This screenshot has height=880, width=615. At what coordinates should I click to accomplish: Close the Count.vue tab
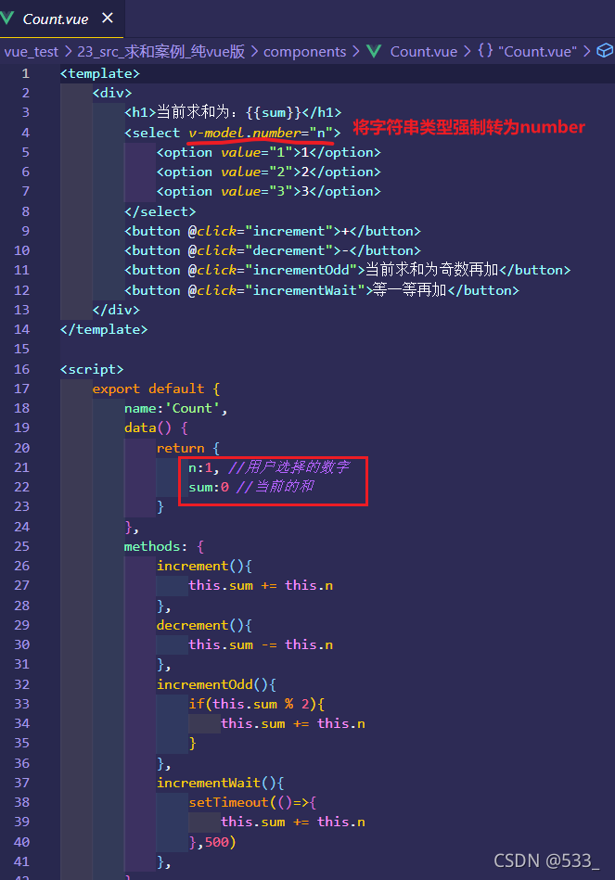[x=108, y=18]
